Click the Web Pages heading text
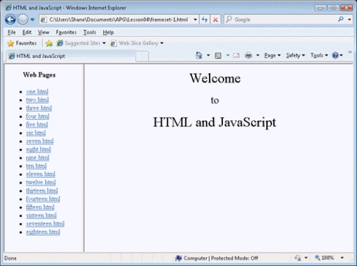The height and width of the screenshot is (266, 357). [39, 75]
